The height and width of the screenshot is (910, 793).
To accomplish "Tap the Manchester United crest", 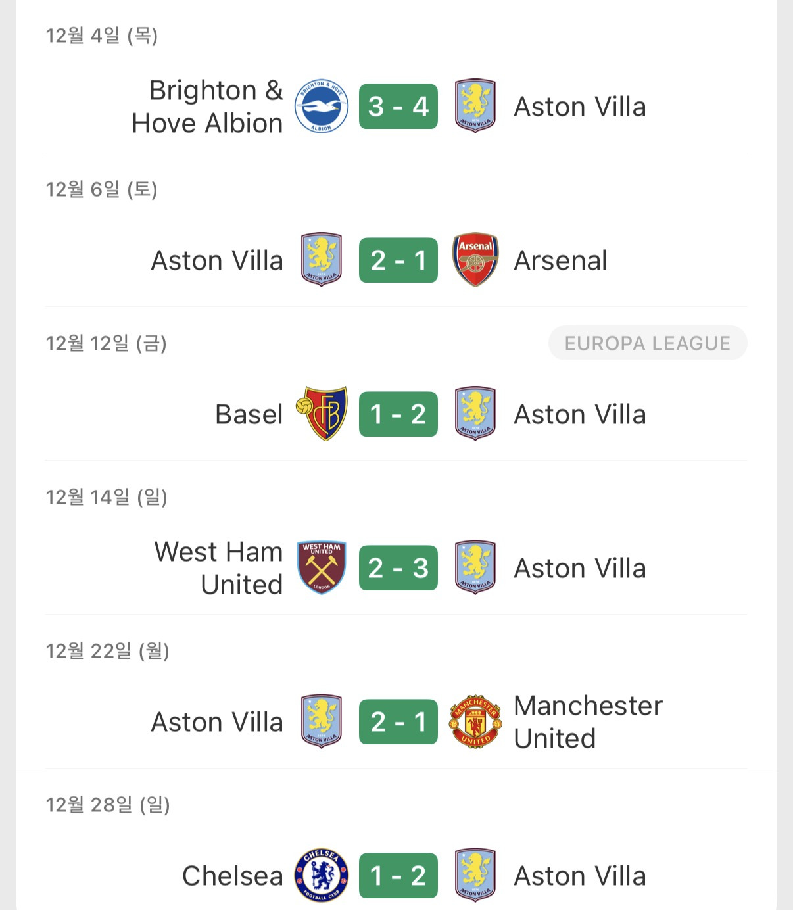I will click(475, 722).
